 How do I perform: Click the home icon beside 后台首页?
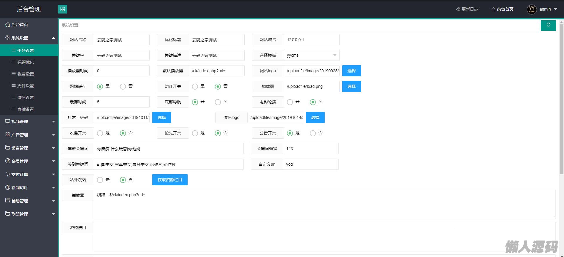8,24
